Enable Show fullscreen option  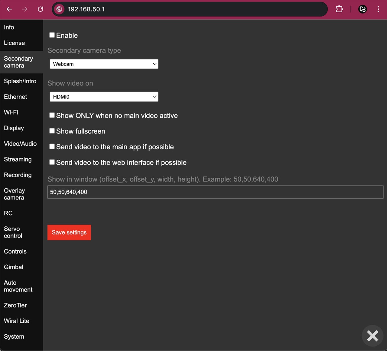point(52,131)
